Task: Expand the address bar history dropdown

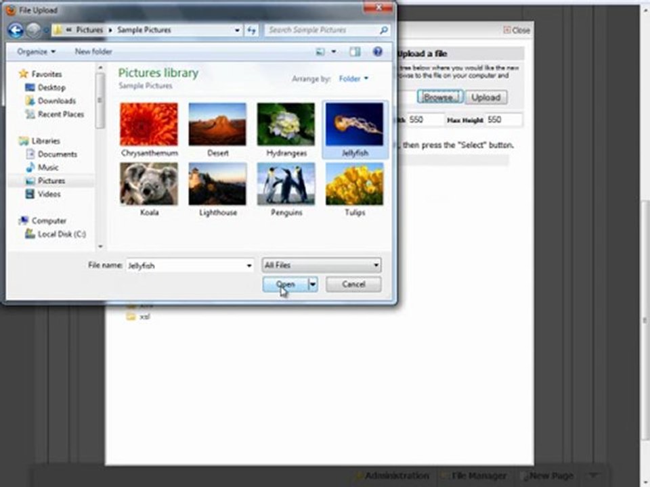Action: 237,30
